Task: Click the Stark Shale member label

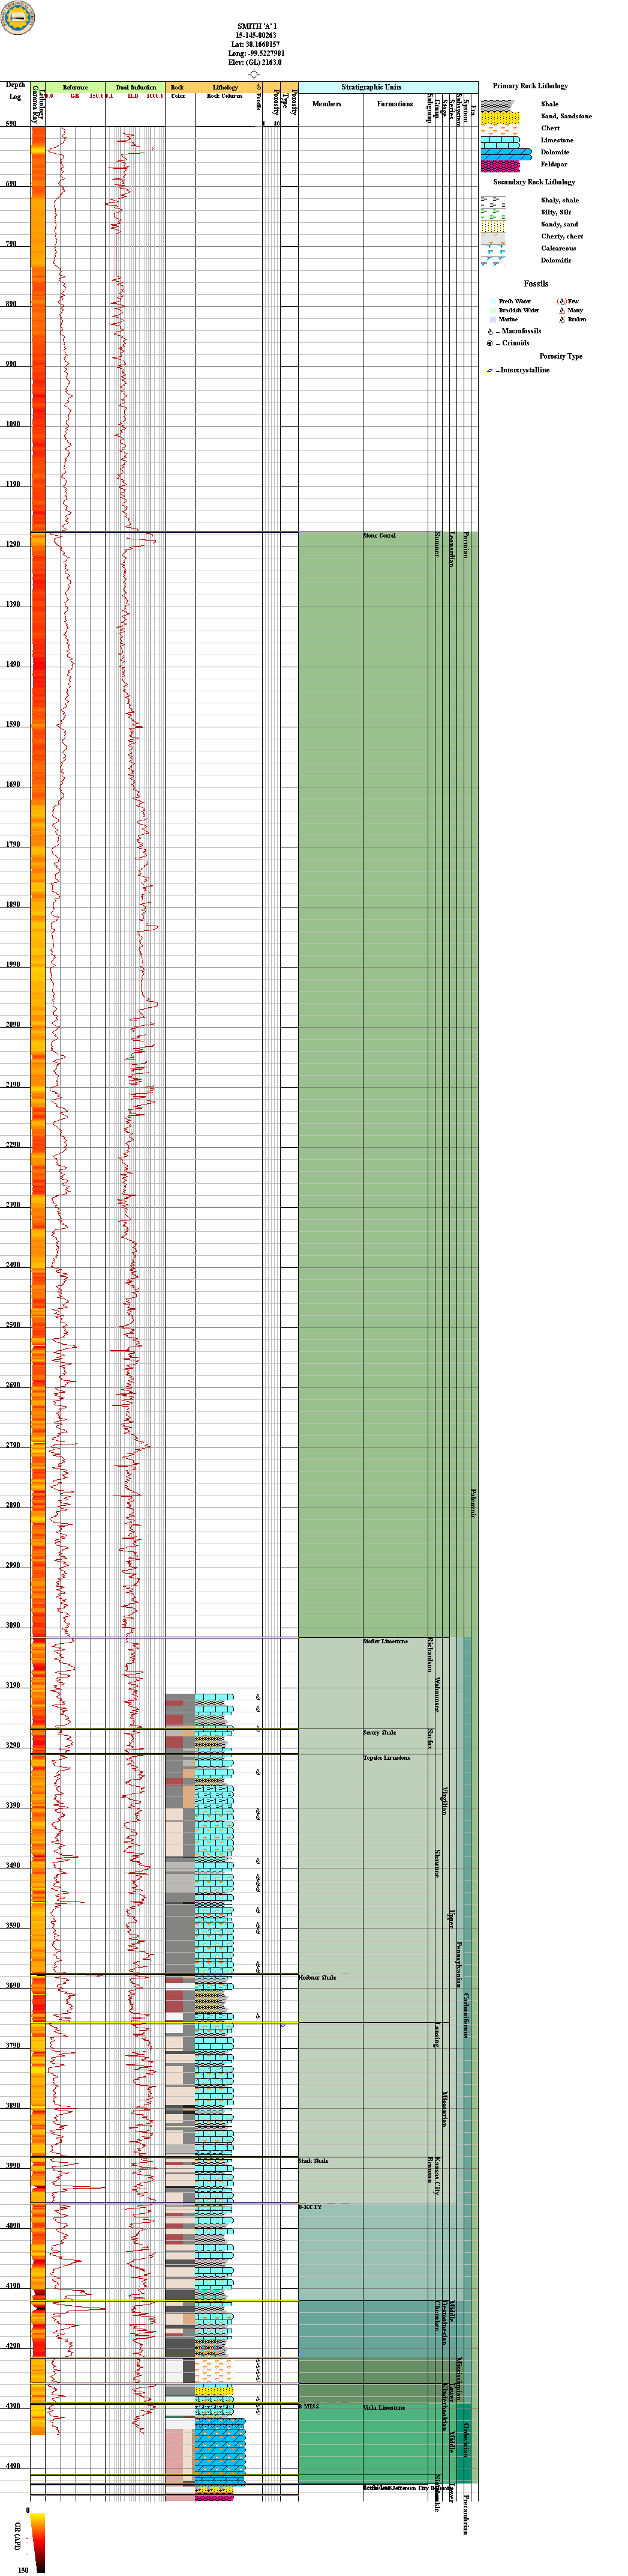Action: pyautogui.click(x=314, y=2161)
